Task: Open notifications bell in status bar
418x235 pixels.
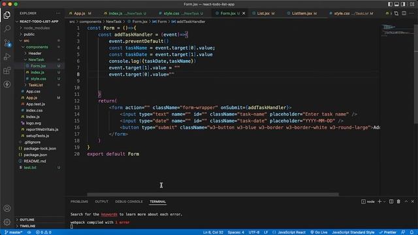Action: tap(412, 232)
